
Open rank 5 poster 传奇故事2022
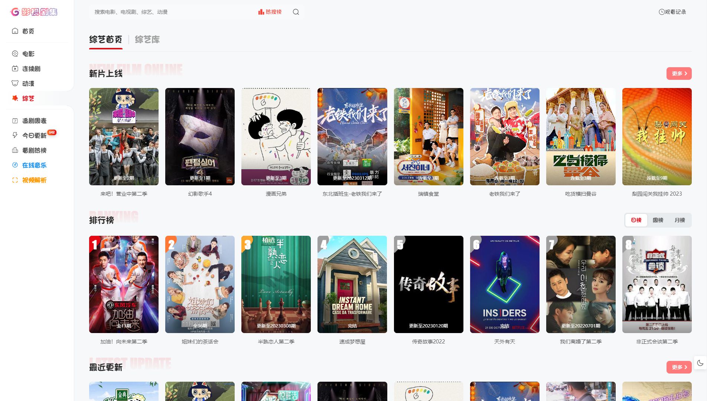429,284
